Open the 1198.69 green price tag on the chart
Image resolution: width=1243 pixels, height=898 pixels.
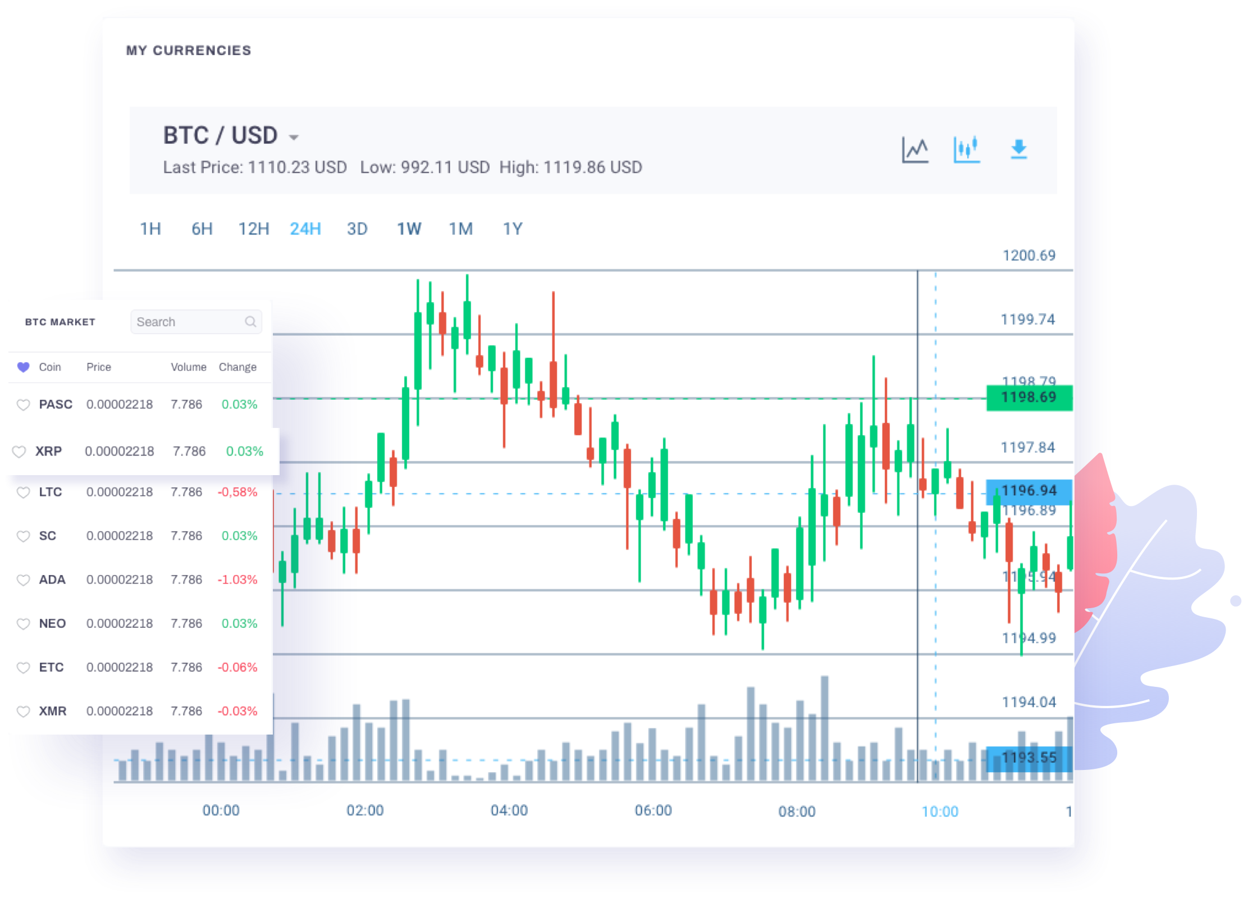1029,397
